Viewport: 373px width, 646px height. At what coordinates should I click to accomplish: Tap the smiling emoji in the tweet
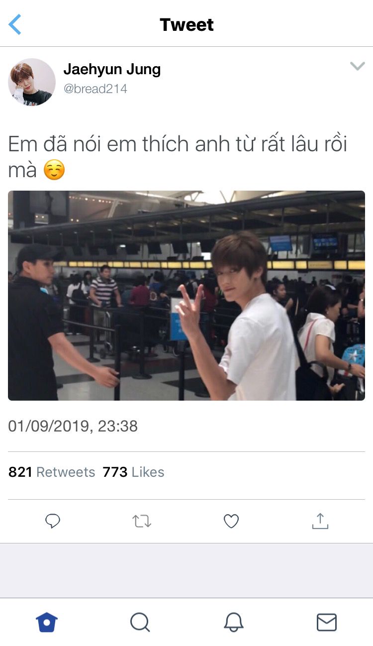click(x=54, y=171)
